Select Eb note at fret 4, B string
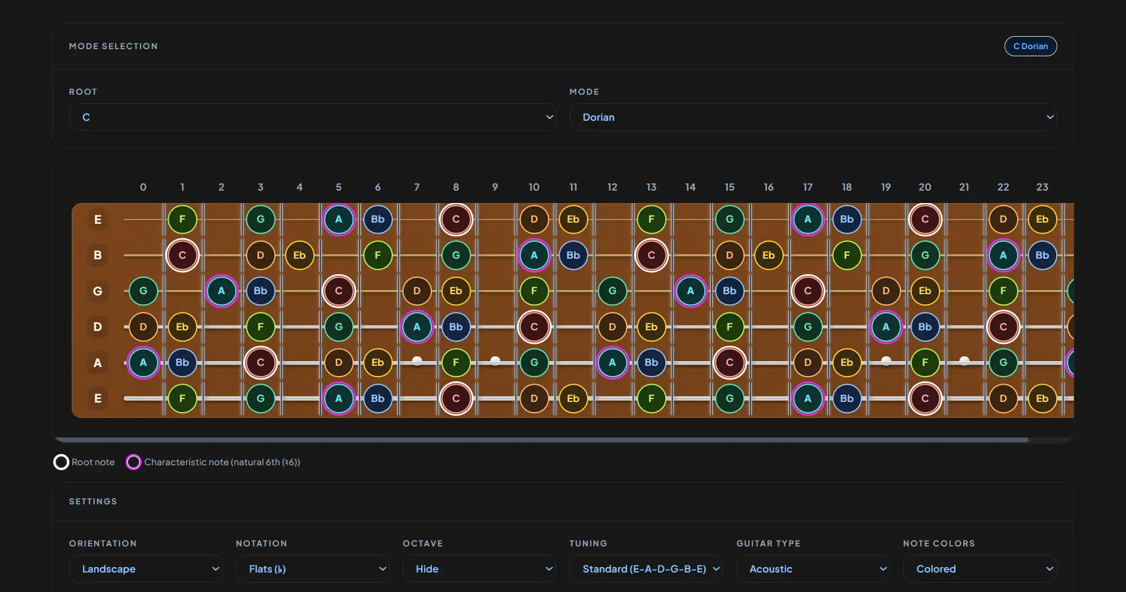This screenshot has height=592, width=1126. click(x=300, y=255)
